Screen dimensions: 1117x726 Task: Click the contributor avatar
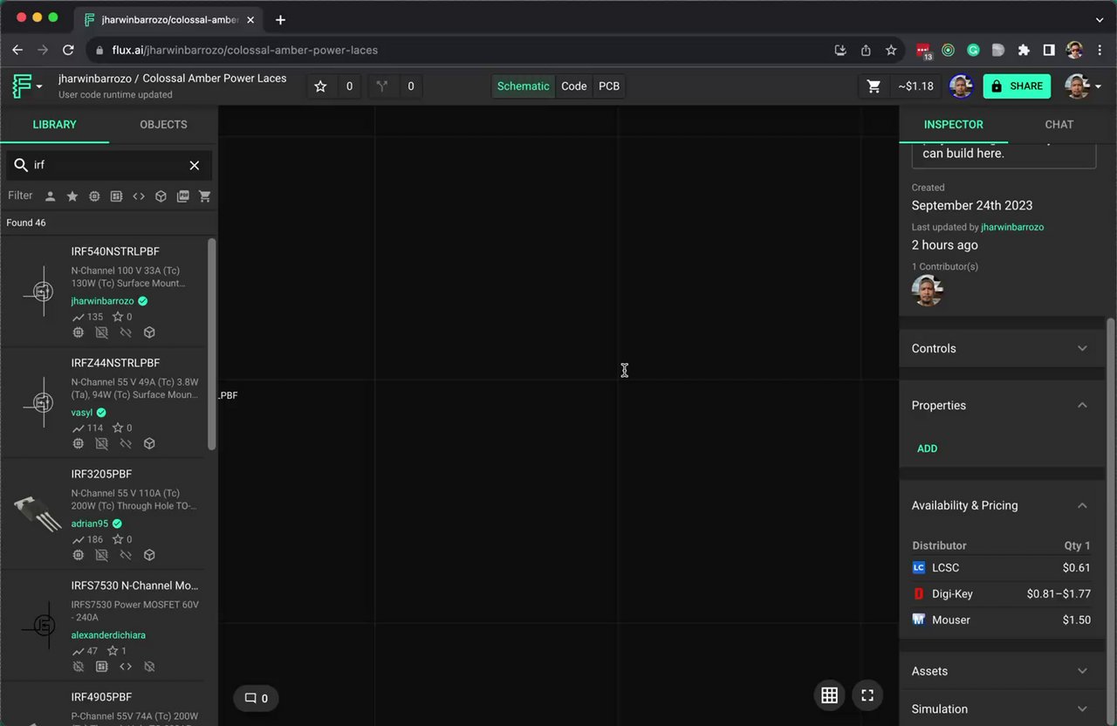[927, 291]
